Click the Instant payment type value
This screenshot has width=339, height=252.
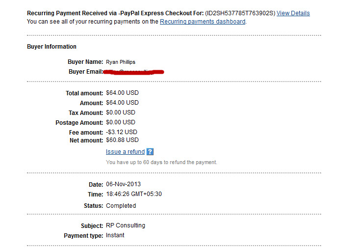(115, 235)
